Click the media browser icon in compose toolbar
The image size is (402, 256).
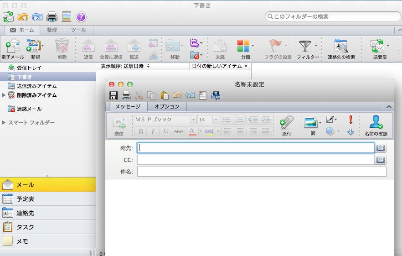click(x=216, y=95)
